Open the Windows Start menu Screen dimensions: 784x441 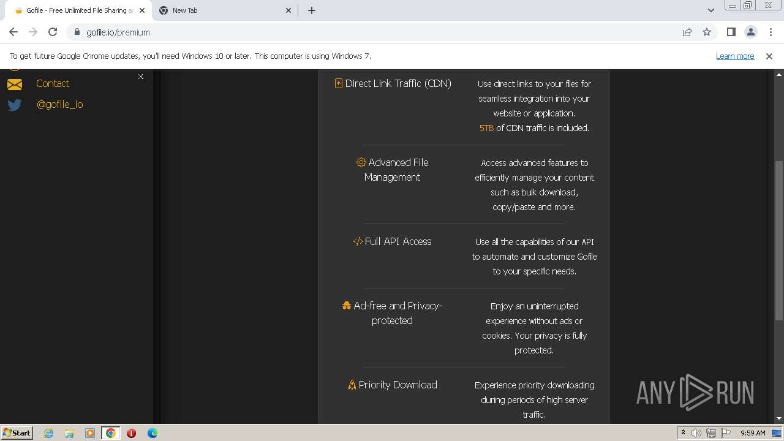coord(17,432)
